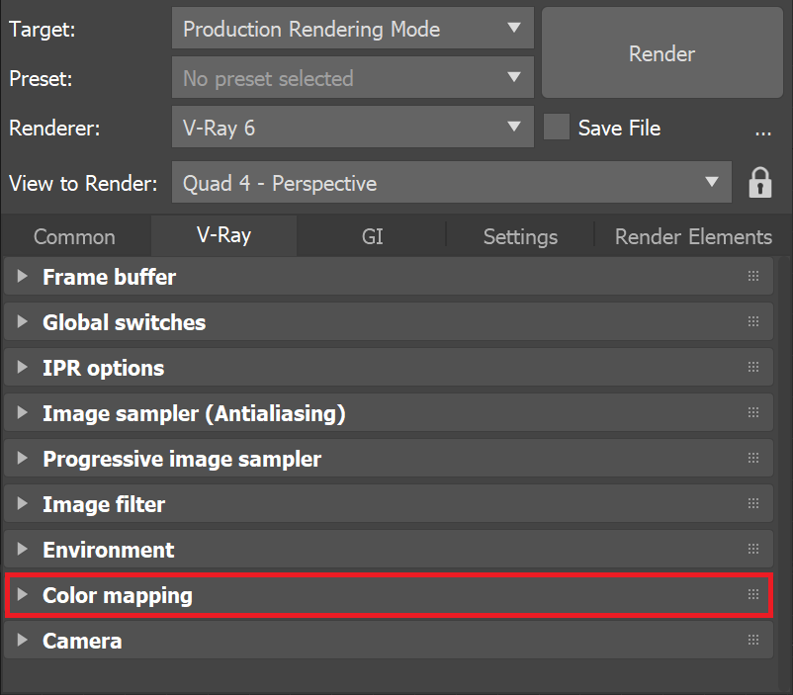
Task: Switch to the GI tab
Action: (372, 236)
